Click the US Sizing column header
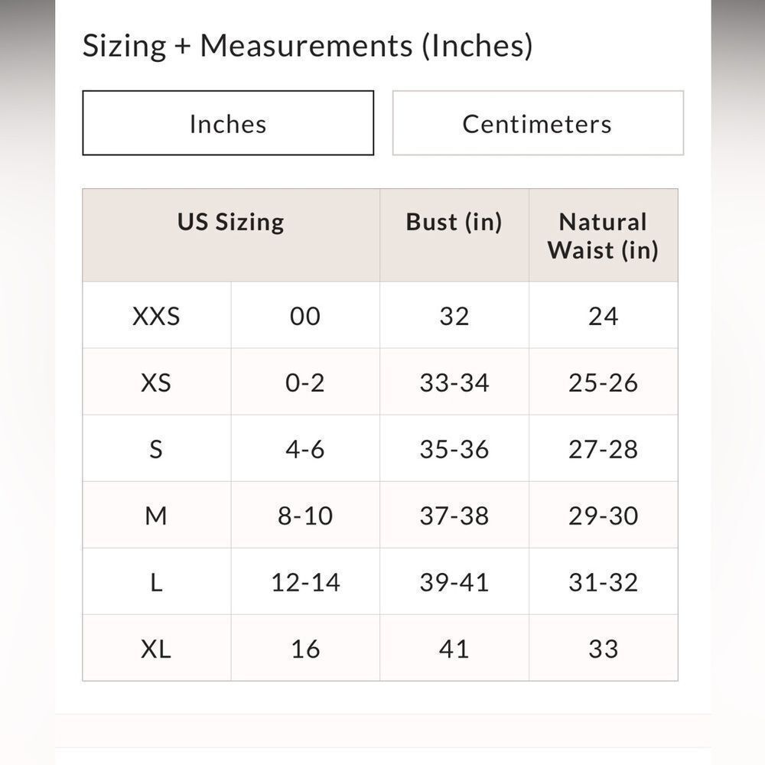765x765 pixels. [x=231, y=235]
